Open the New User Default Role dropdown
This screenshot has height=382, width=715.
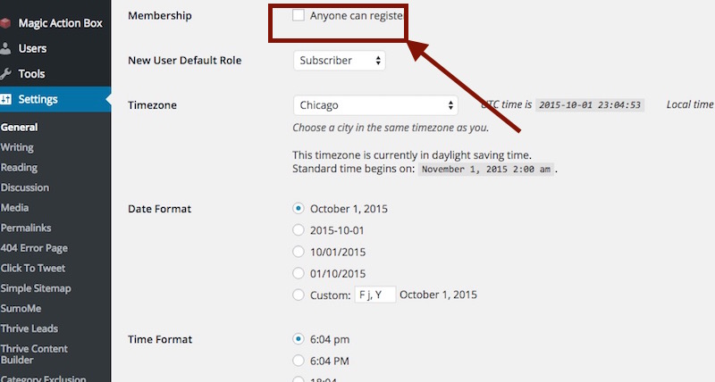(340, 61)
